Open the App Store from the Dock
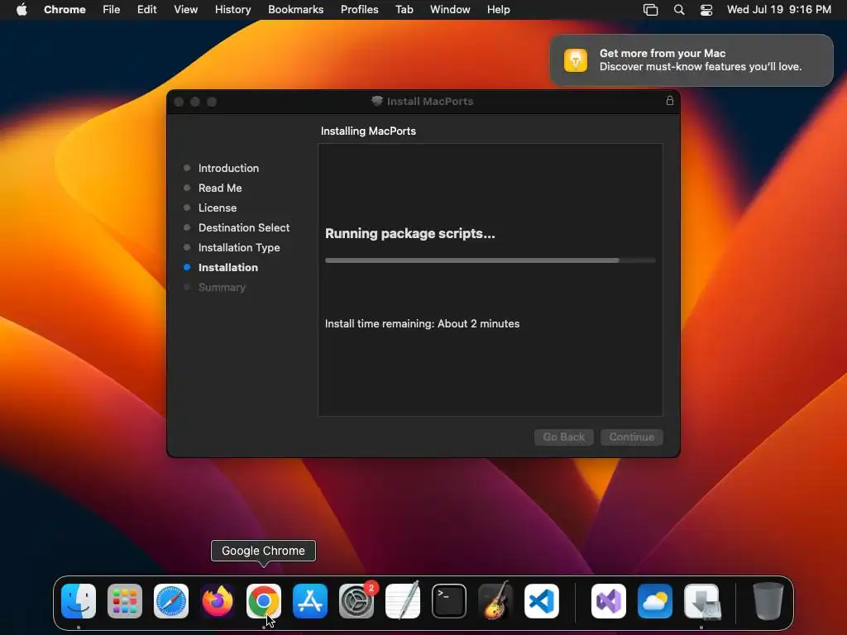Viewport: 847px width, 635px height. click(x=310, y=601)
